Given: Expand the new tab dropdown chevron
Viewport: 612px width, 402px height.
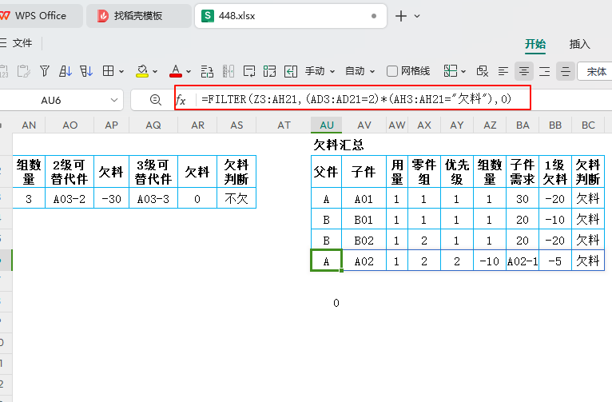Looking at the screenshot, I should tap(417, 16).
